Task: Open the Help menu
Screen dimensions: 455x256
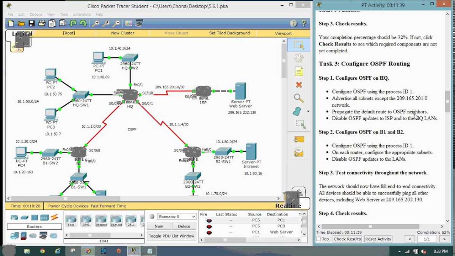Action: point(99,14)
